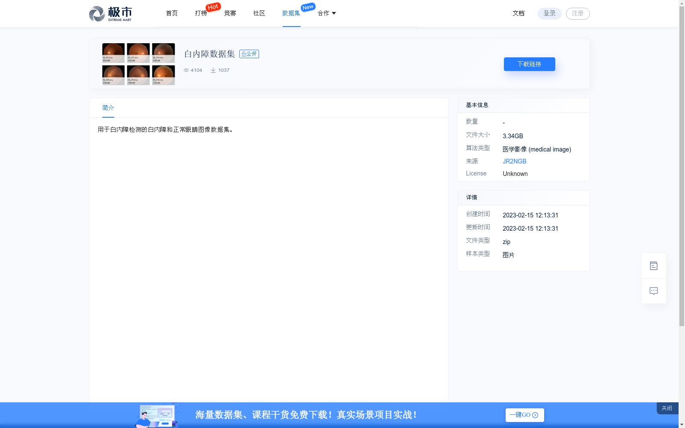Click the document icon in floating sidebar
This screenshot has width=685, height=428.
coord(654,266)
